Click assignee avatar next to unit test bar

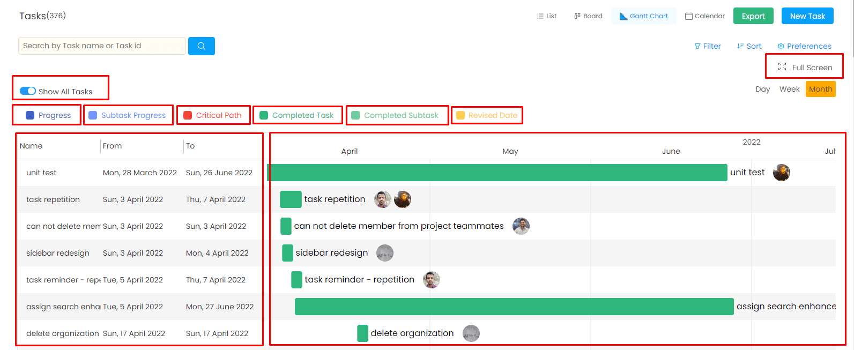782,173
